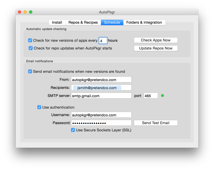Click the 'SMTP server:' label
This screenshot has height=170, width=214.
click(59, 96)
